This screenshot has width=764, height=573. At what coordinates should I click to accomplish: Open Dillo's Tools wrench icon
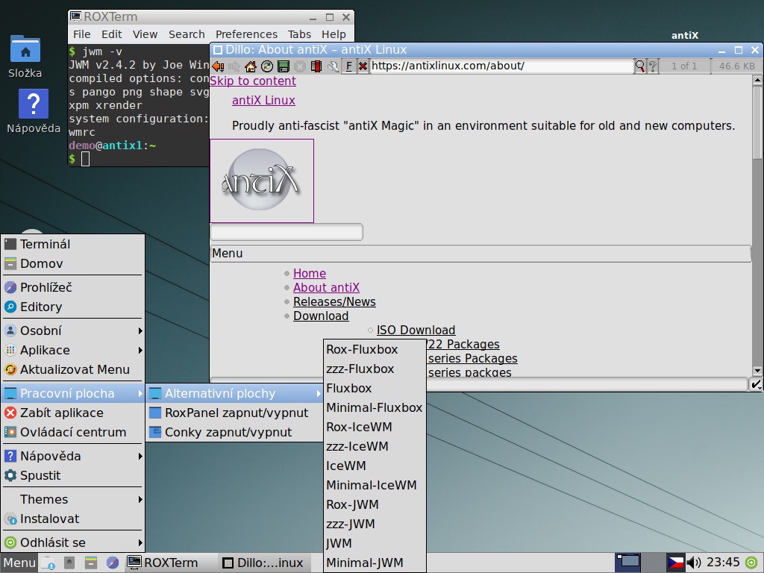[333, 66]
